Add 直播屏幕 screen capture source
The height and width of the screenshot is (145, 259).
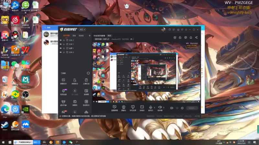point(115,108)
